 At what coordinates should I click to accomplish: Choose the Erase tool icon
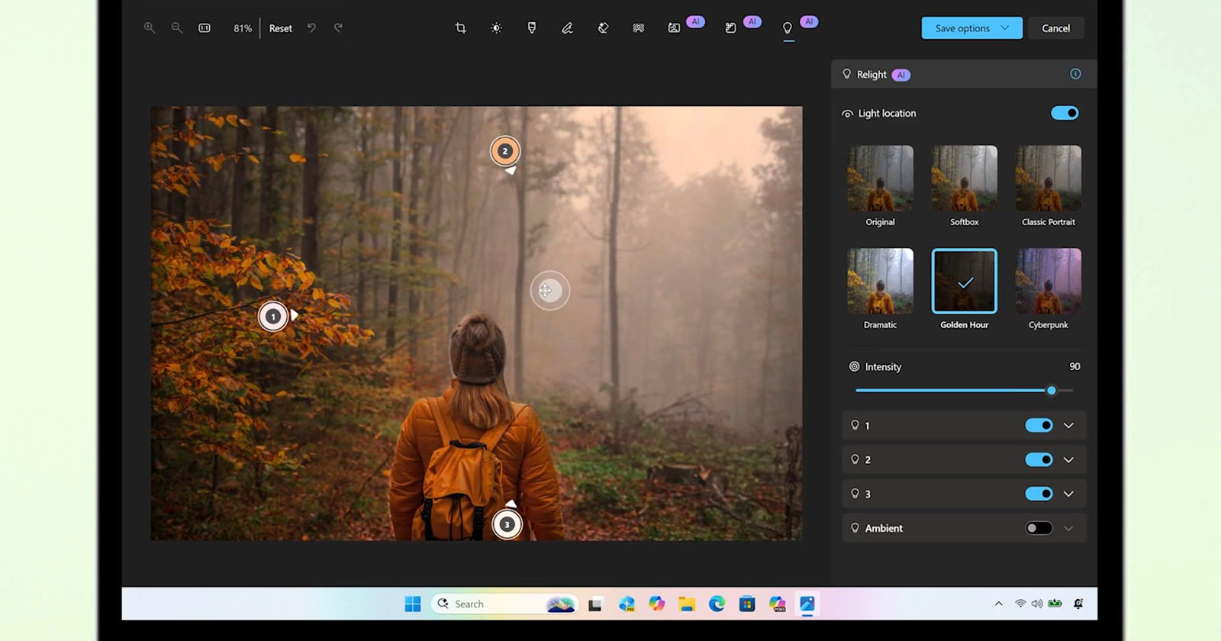(603, 28)
